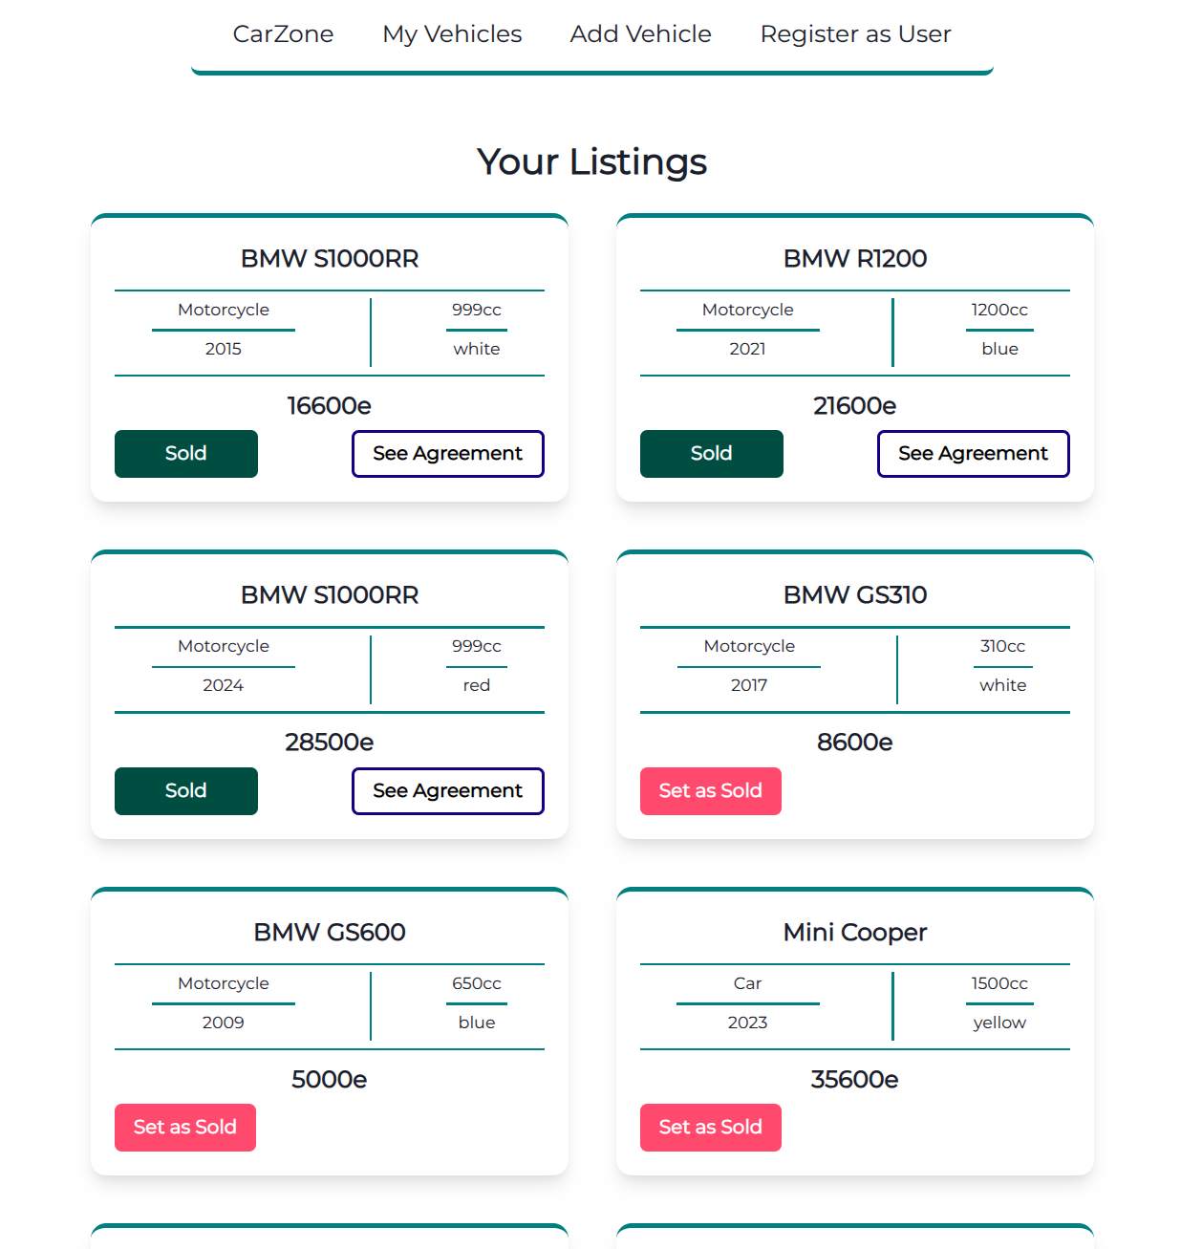Viewport: 1181px width, 1249px height.
Task: Set BMW GS310 as sold
Action: (710, 791)
